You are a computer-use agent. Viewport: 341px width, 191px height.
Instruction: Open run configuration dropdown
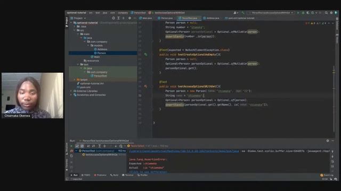point(271,13)
